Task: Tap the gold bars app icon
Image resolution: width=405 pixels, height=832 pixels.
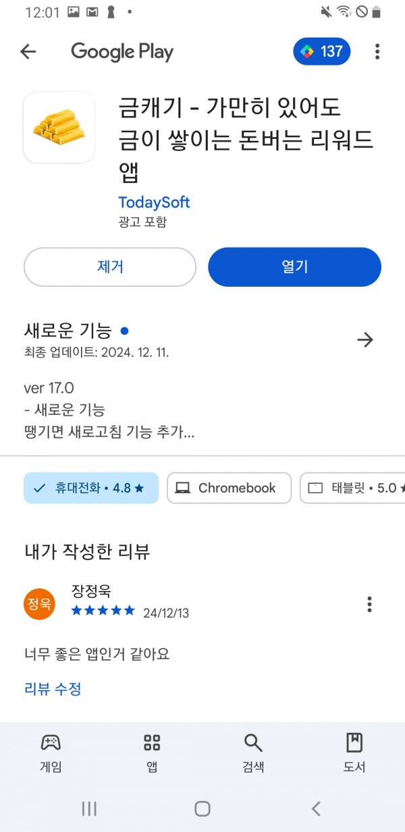Action: (59, 127)
